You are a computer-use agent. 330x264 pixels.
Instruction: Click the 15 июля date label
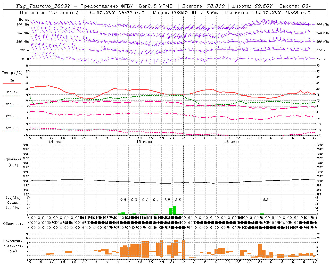coord(144,142)
